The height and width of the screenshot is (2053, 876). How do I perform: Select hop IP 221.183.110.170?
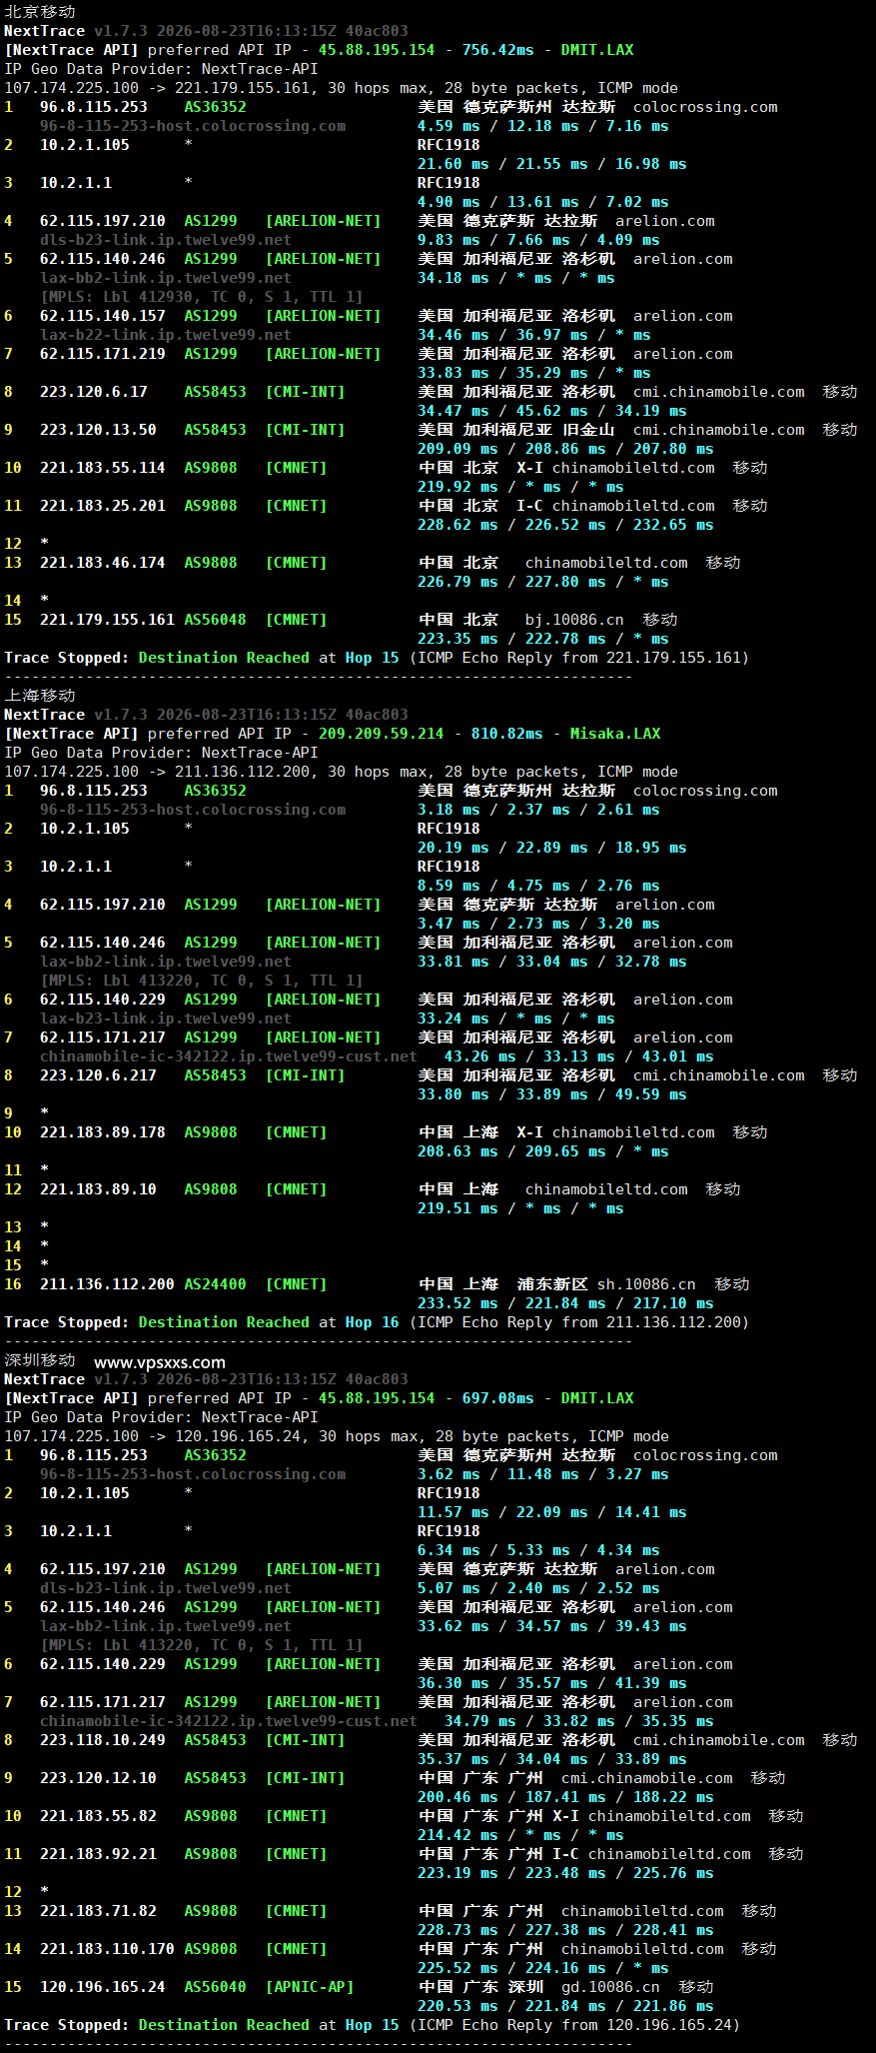click(x=107, y=1949)
